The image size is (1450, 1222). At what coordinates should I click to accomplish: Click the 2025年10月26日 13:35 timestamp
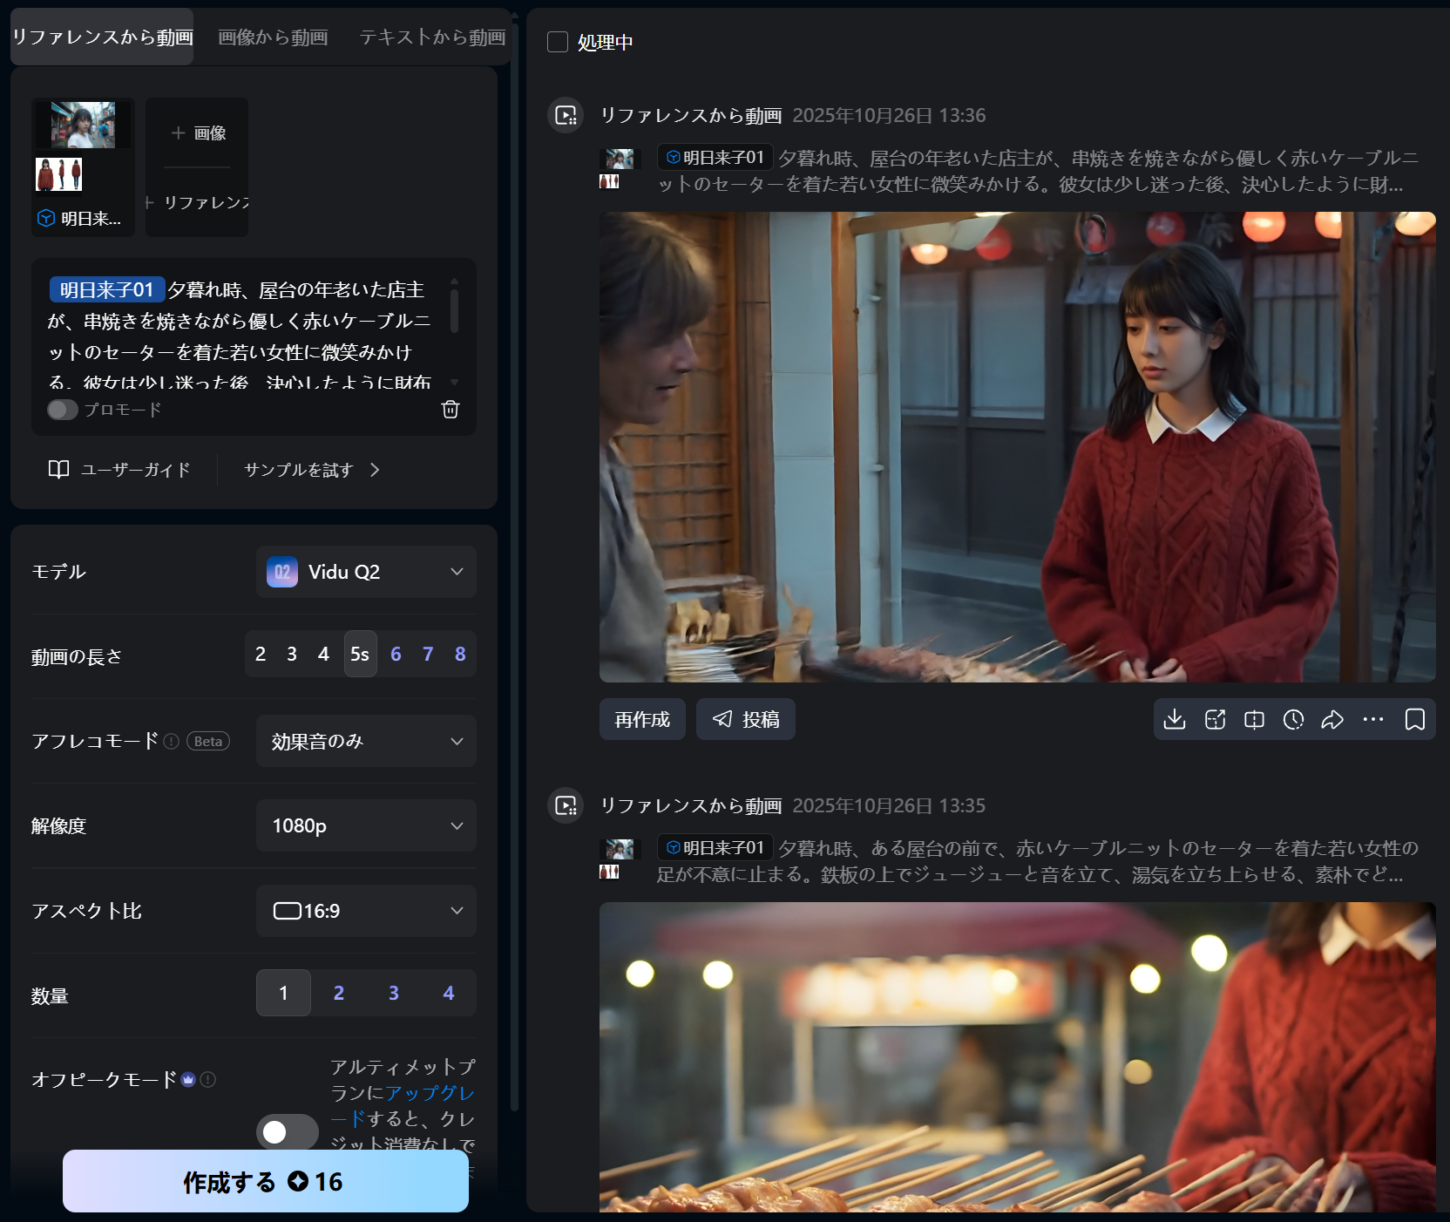889,805
